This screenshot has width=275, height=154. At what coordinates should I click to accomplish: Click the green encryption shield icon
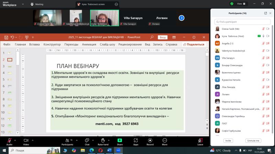tap(232, 4)
